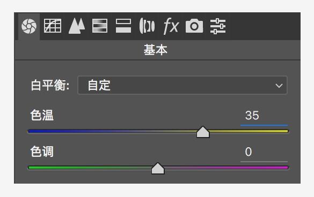This screenshot has height=197, width=314.
Task: Open the Split Toning tab icon
Action: 123,26
